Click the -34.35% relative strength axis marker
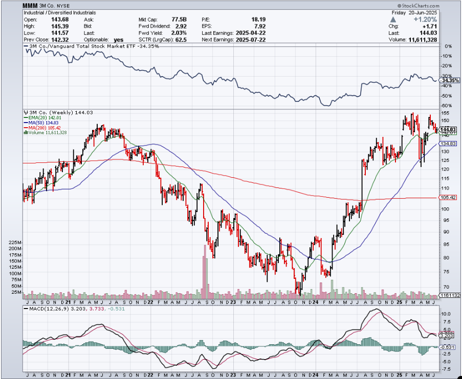The image size is (462, 379). (x=450, y=80)
